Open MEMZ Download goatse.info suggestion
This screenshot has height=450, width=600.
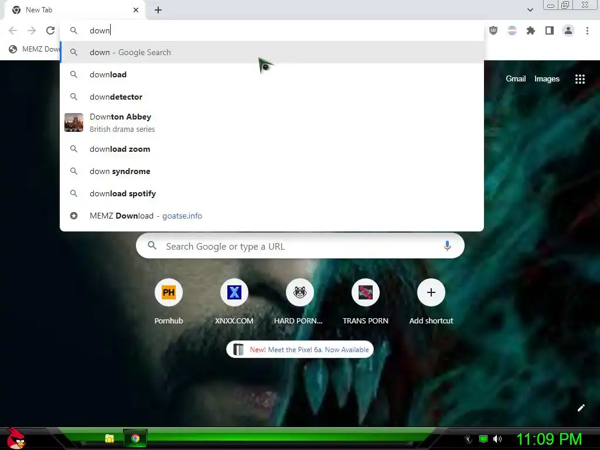click(272, 216)
